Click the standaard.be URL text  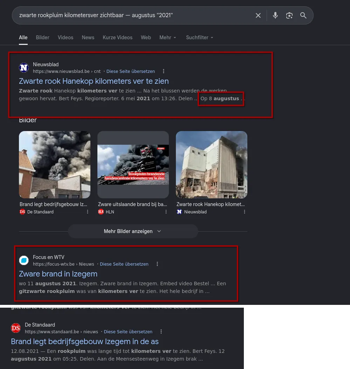[x=61, y=332]
